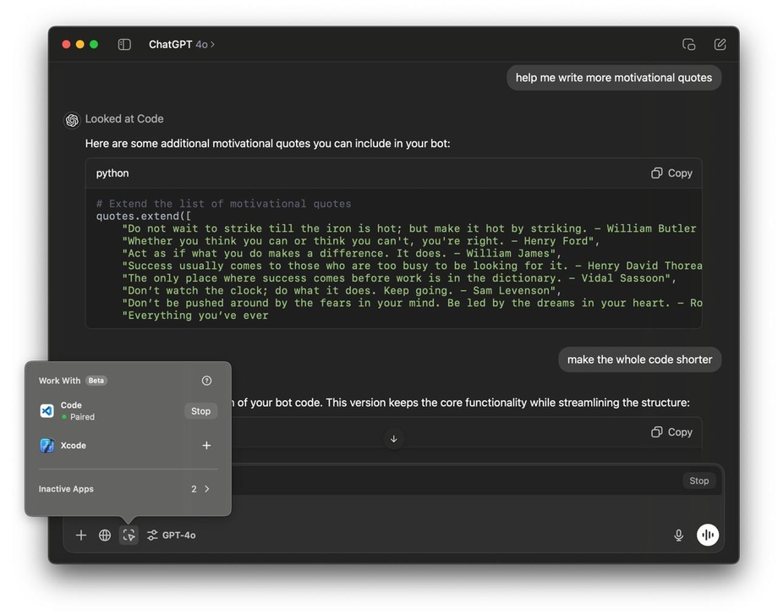Copy the second code block
The width and height of the screenshot is (778, 615).
click(671, 432)
